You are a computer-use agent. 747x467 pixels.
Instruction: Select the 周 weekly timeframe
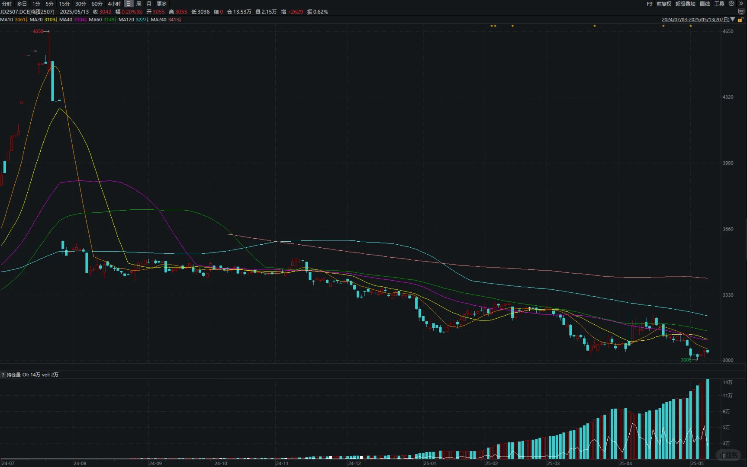point(138,3)
